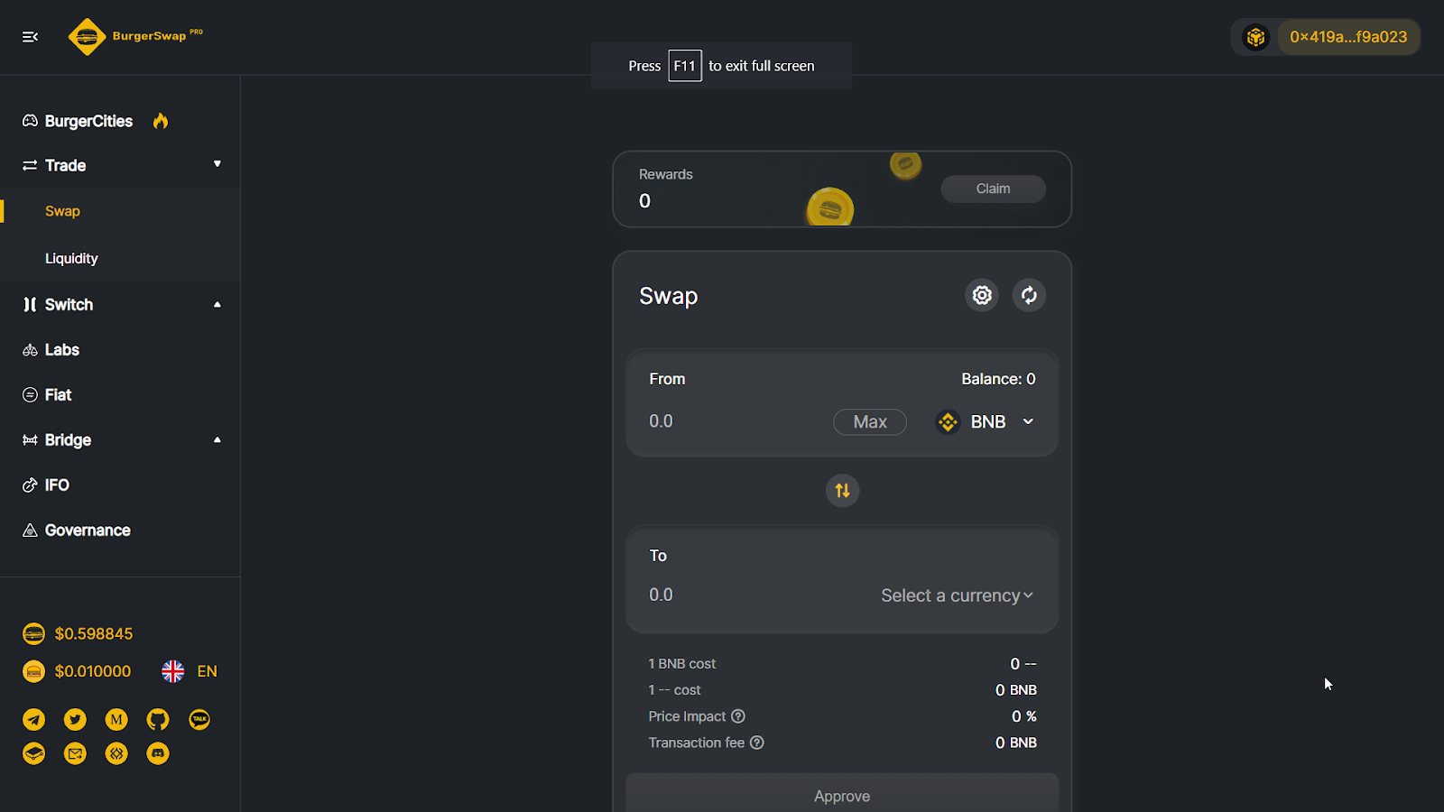Open the Medium social link
This screenshot has width=1444, height=812.
116,719
